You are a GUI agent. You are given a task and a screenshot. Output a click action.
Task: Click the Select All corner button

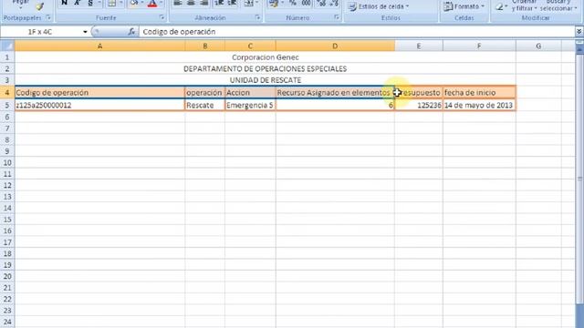[7, 46]
